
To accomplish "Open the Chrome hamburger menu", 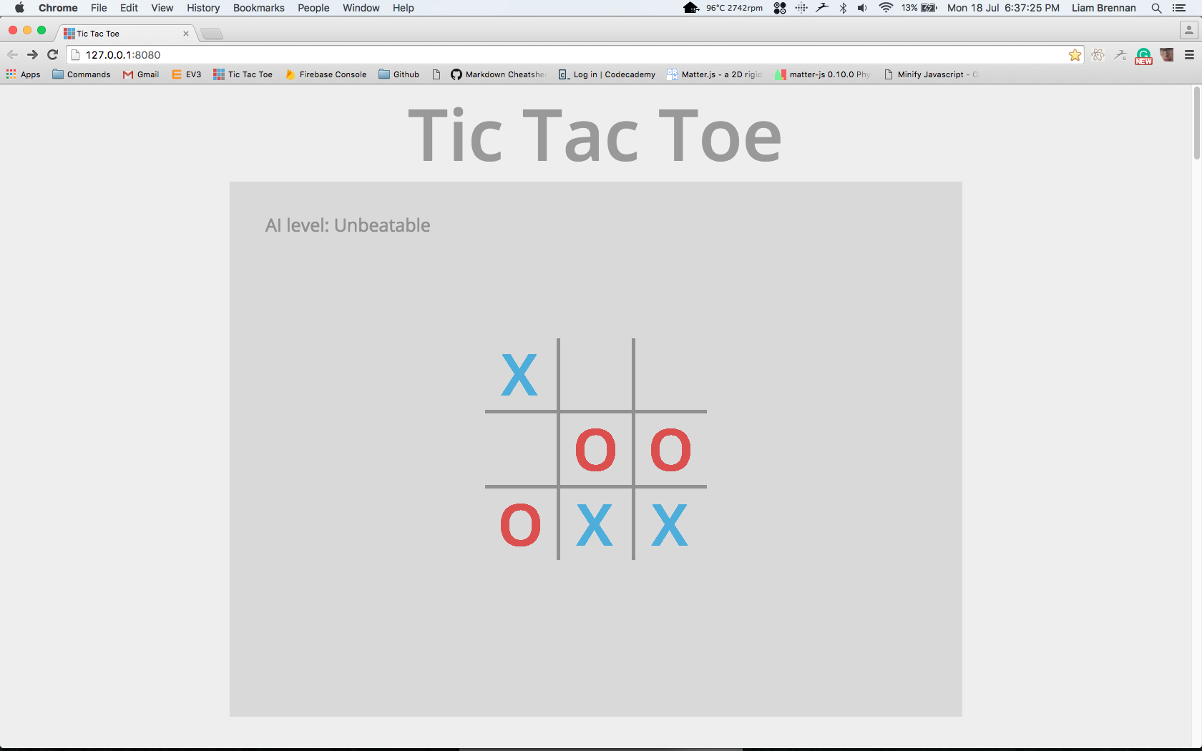I will 1189,55.
